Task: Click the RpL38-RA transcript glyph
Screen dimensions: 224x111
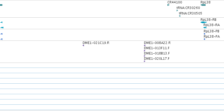Action: [x=205, y=28]
